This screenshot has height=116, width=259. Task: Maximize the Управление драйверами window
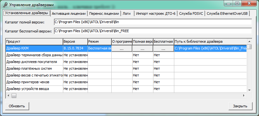click(x=237, y=3)
